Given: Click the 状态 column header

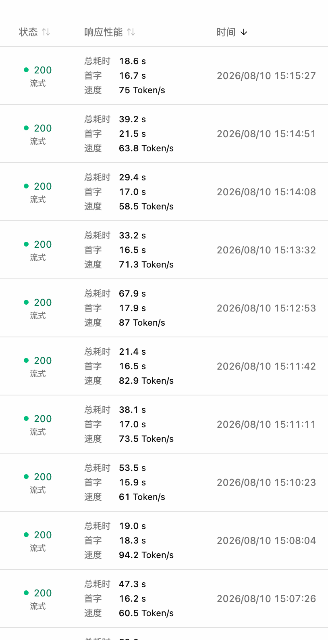Looking at the screenshot, I should click(28, 32).
